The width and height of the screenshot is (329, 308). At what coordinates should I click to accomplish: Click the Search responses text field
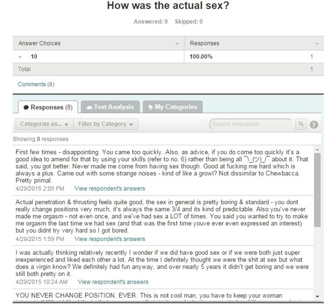[x=250, y=124]
